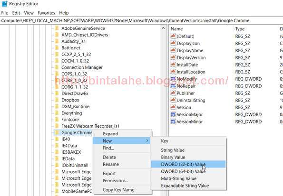
Task: Open the Edit menu
Action: [16, 13]
